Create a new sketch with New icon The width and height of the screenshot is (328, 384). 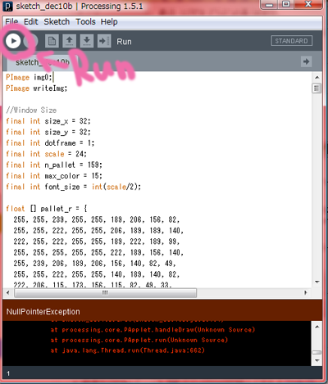coord(52,41)
